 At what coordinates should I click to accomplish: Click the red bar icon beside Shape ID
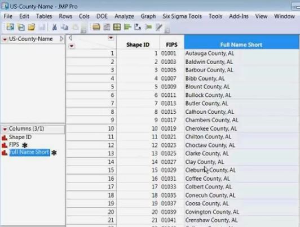click(x=5, y=137)
